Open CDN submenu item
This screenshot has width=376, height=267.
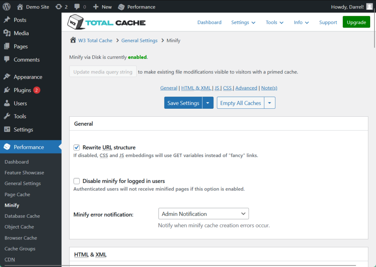tap(10, 259)
